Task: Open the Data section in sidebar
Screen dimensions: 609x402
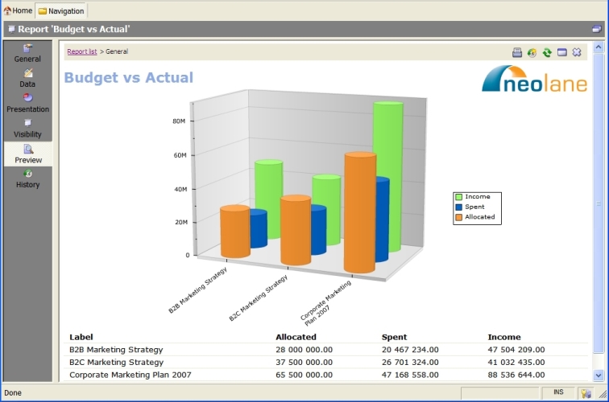Action: (27, 78)
